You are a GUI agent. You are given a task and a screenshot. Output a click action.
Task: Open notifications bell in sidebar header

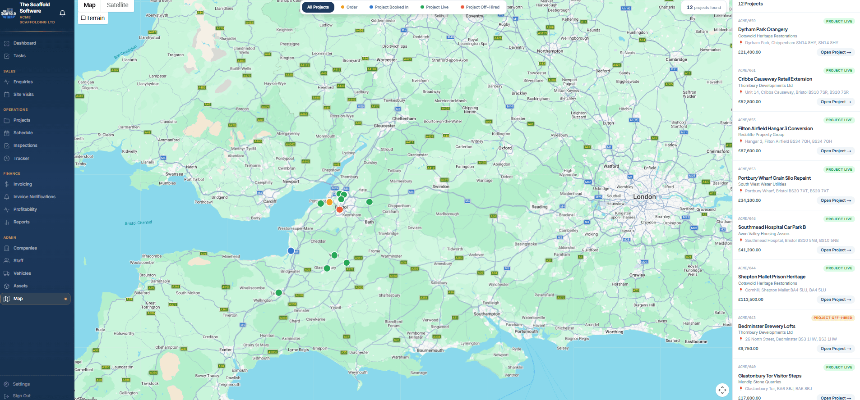pyautogui.click(x=63, y=13)
